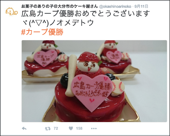
Task: View the like count 158
Action: (x=79, y=129)
